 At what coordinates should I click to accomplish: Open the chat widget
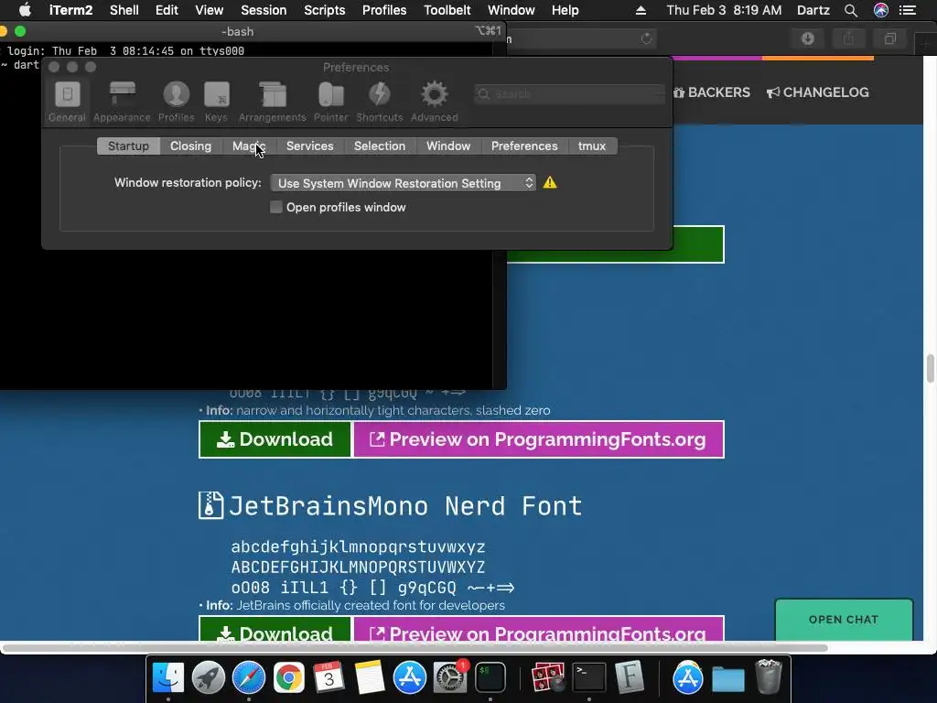844,620
